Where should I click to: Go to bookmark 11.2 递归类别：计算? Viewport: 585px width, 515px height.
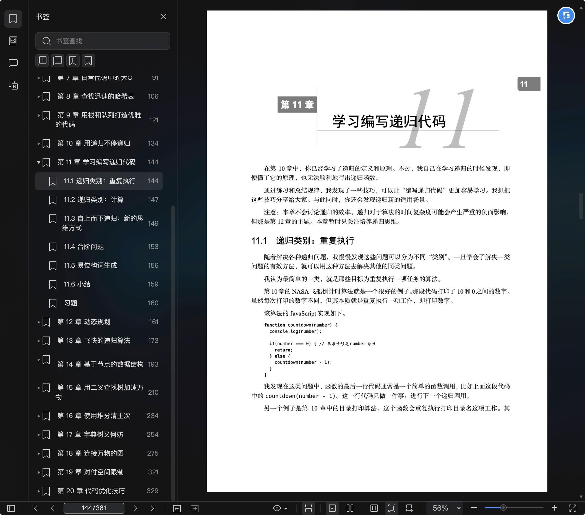(99, 199)
